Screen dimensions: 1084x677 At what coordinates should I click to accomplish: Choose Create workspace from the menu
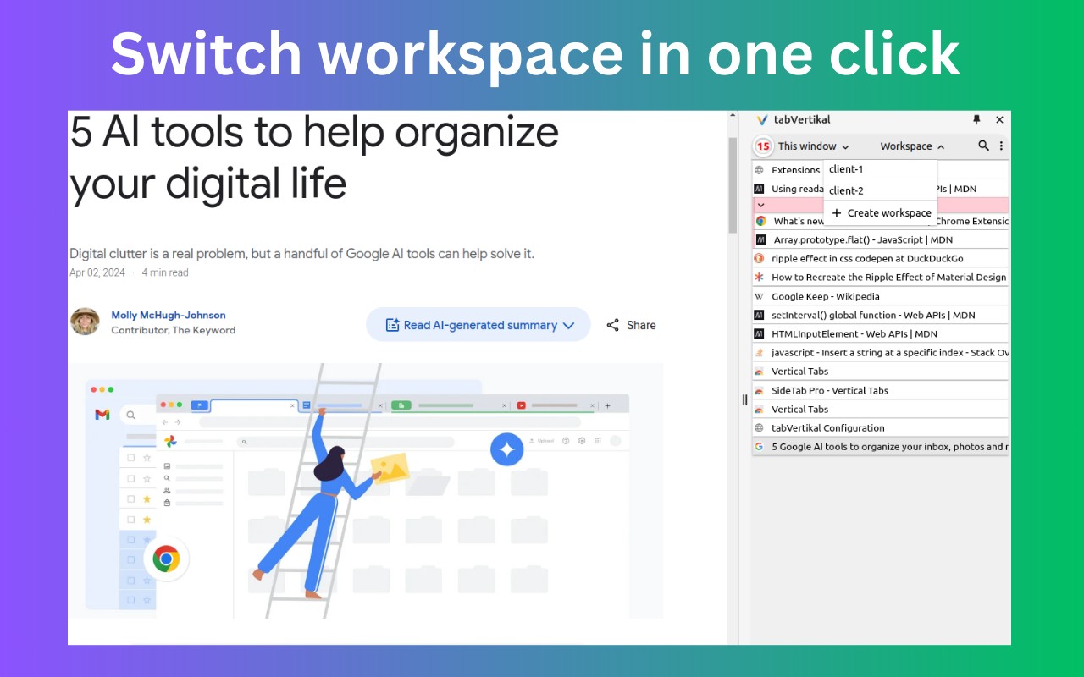click(880, 213)
